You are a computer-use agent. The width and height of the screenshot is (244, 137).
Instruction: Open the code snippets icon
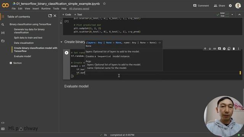(3, 123)
